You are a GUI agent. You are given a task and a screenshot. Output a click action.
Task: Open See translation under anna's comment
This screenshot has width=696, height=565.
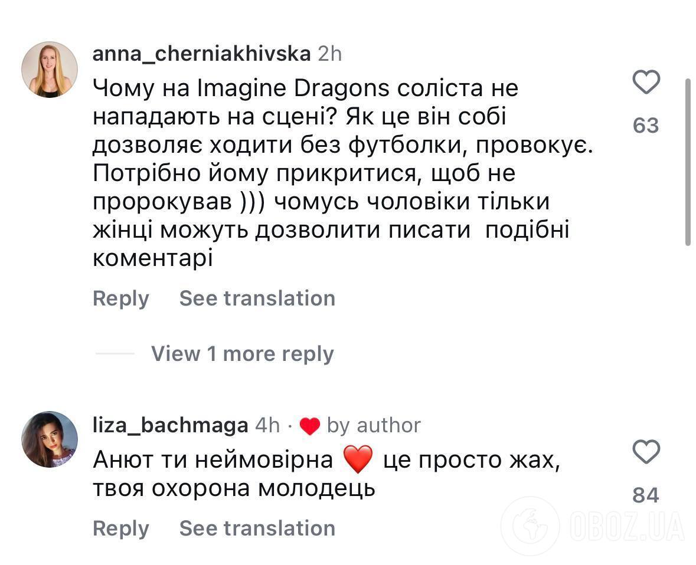(257, 298)
